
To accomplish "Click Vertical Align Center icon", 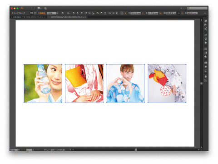I will click(x=89, y=13).
